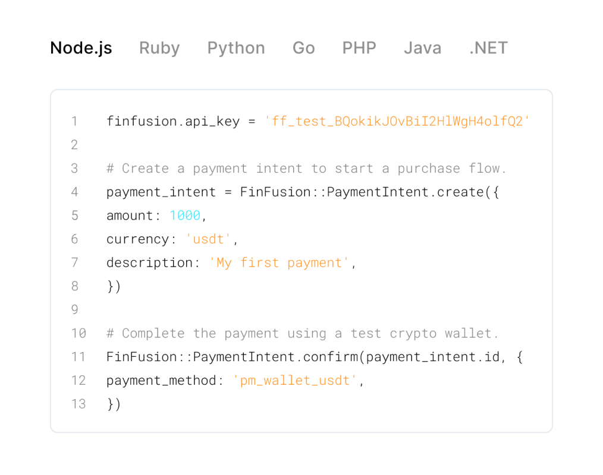The height and width of the screenshot is (475, 603).
Task: Click the crypto wallet comment on line 10
Action: (303, 334)
